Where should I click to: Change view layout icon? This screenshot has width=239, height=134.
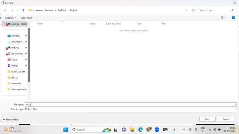222,17
